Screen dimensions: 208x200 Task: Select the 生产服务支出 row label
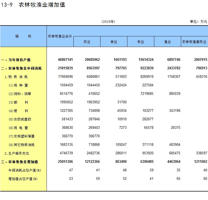pyautogui.click(x=17, y=153)
